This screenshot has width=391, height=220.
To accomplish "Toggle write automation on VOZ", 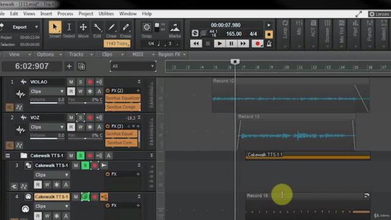I will [80, 127].
